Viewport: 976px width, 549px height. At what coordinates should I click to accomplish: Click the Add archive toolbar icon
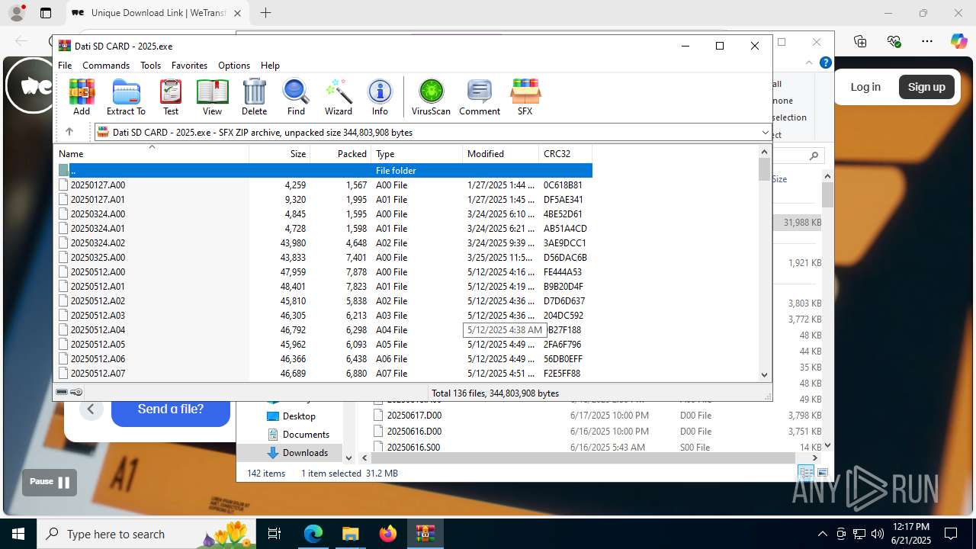point(82,97)
